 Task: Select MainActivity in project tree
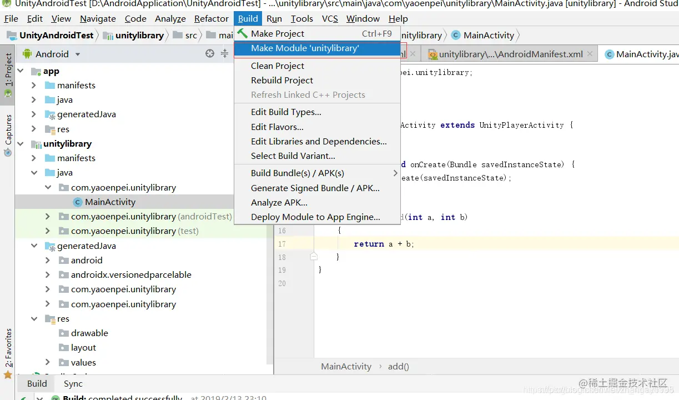click(x=110, y=202)
